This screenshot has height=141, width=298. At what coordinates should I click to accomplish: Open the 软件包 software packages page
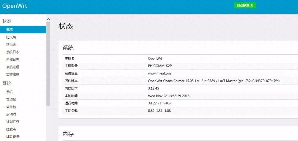point(11,107)
